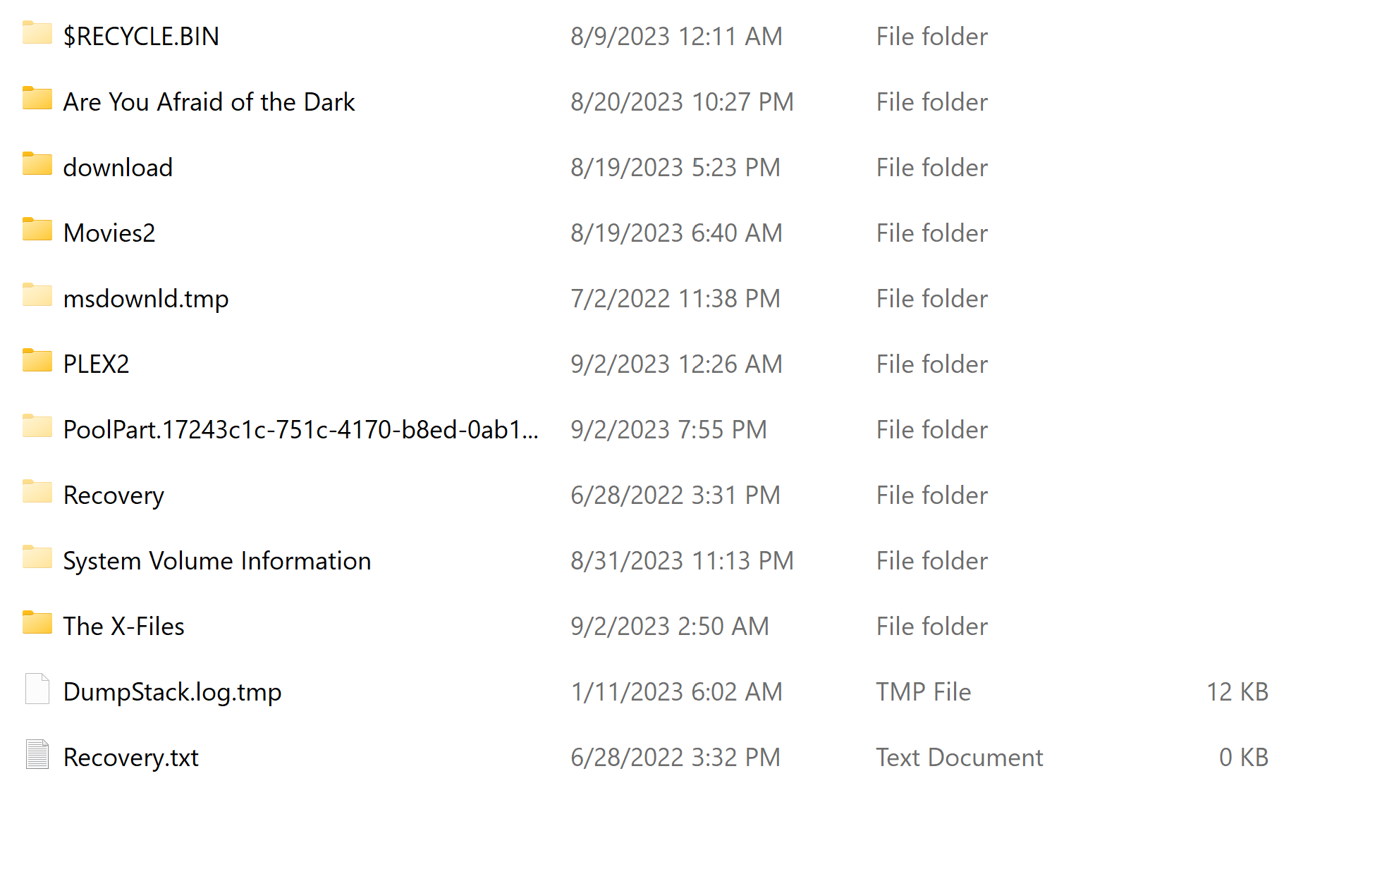
Task: Select the Recovery.txt file name
Action: [130, 758]
